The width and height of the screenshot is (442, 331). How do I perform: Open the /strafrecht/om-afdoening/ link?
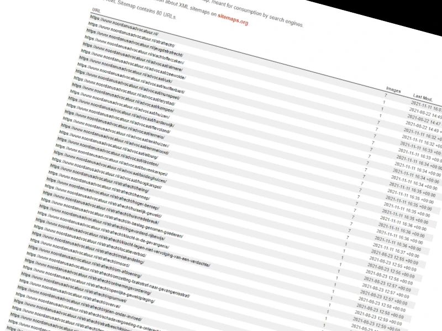pyautogui.click(x=85, y=260)
